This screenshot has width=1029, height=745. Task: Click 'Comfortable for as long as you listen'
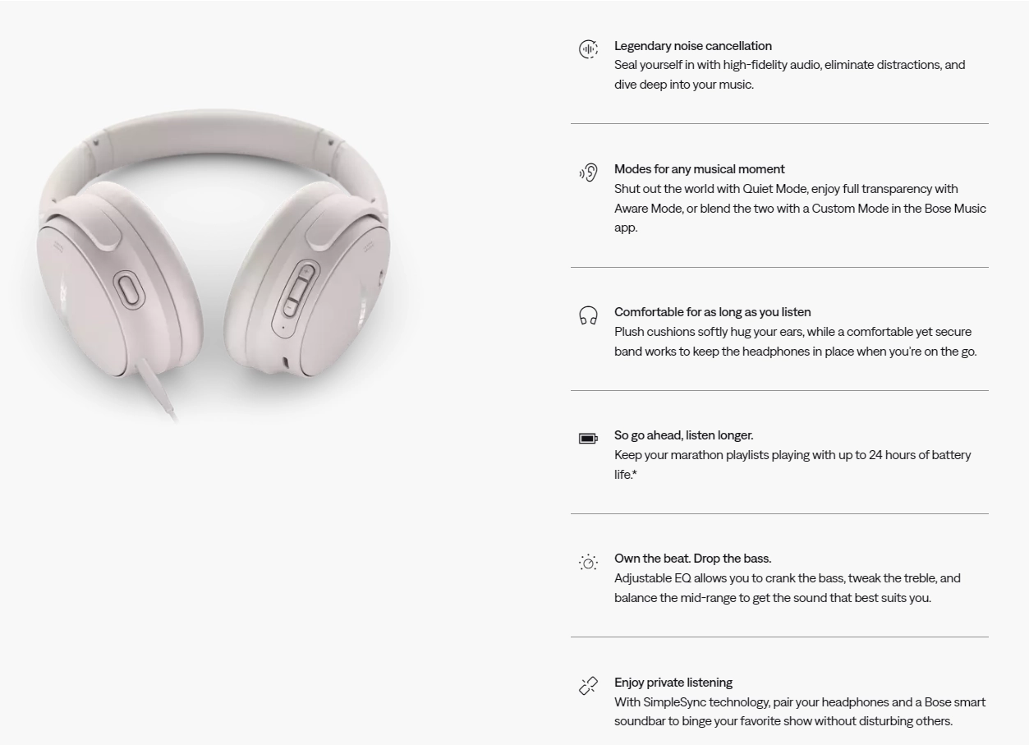tap(712, 312)
